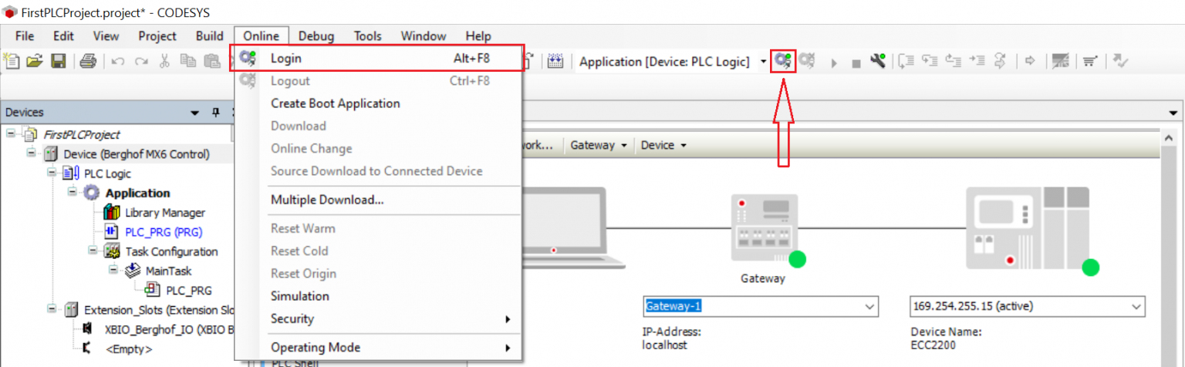Image resolution: width=1185 pixels, height=367 pixels.
Task: Click the Device button in editor toolbar
Action: (663, 145)
